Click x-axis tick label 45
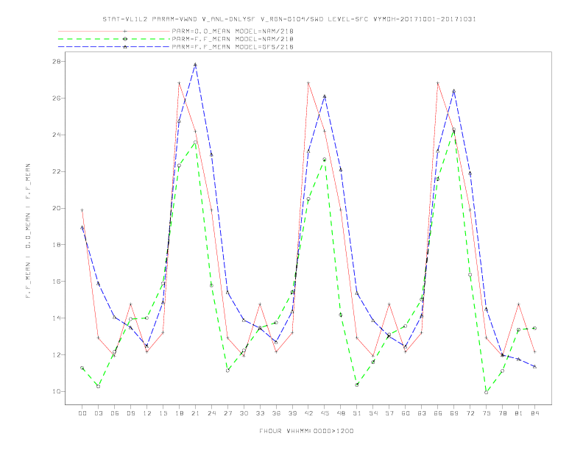 point(325,413)
